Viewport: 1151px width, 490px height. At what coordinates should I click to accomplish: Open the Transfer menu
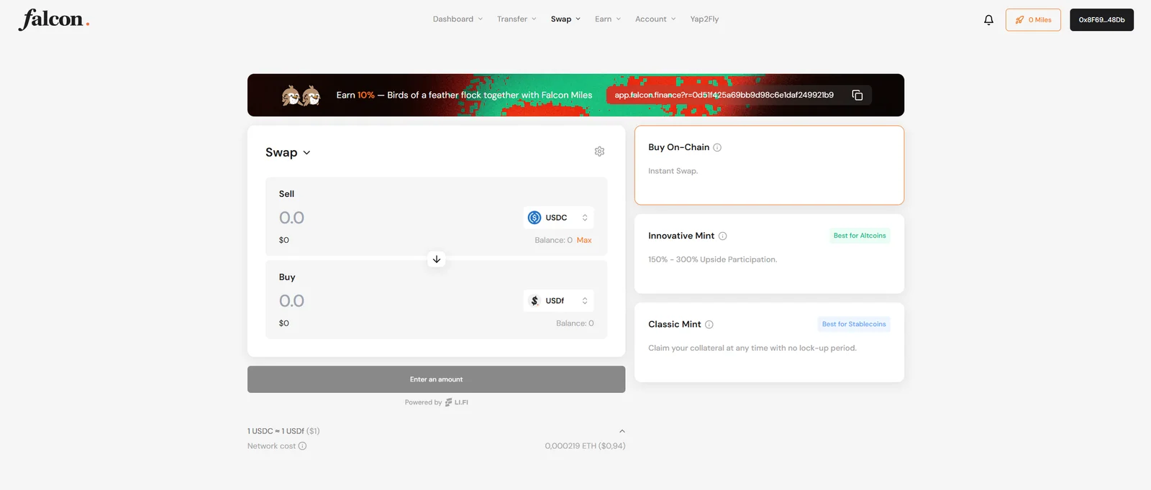[517, 19]
